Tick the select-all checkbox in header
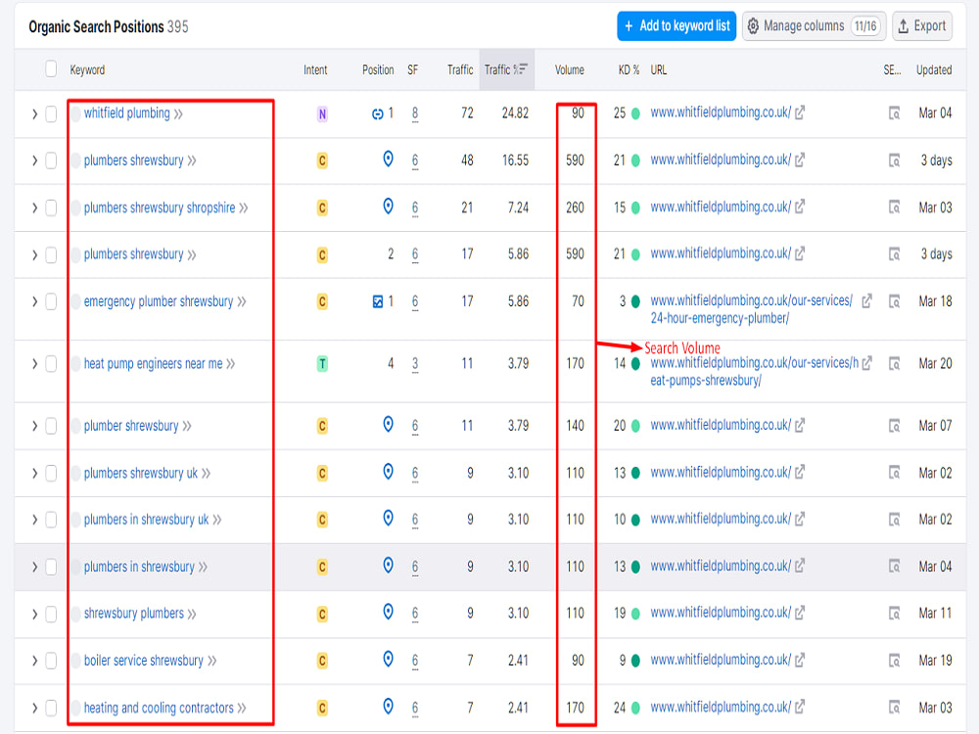 [x=51, y=69]
